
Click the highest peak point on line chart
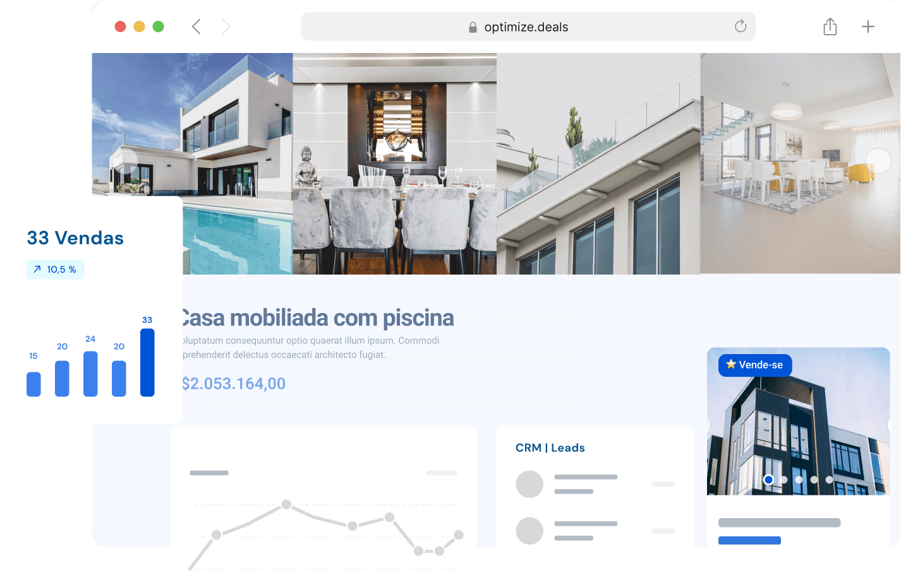286,504
